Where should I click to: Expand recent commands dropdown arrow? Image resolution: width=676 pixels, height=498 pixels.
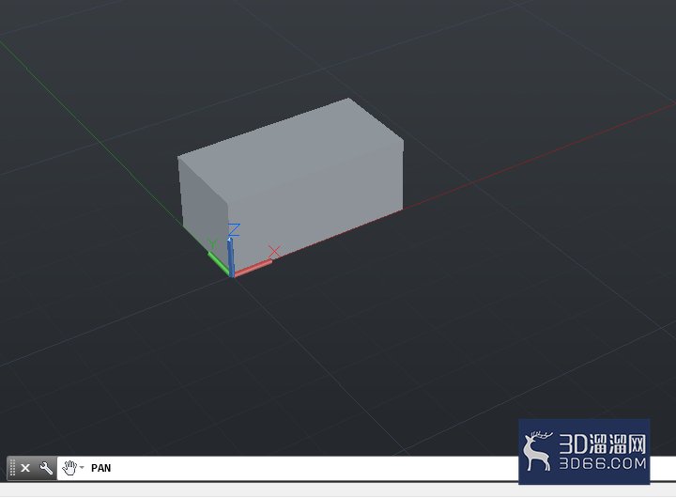coord(82,467)
